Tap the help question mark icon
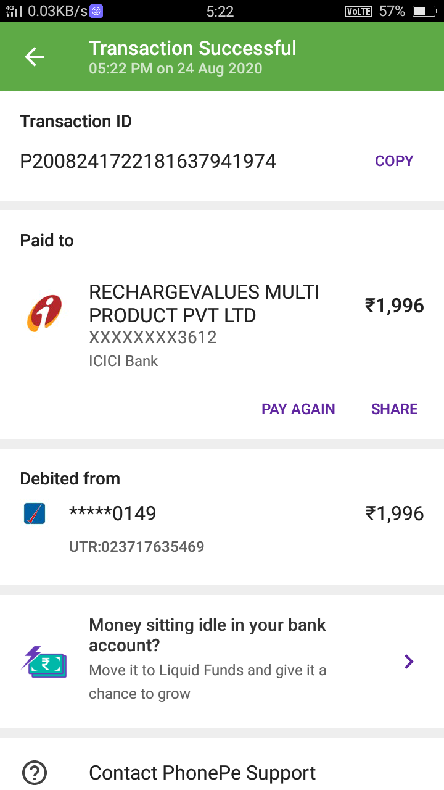This screenshot has width=444, height=790. click(x=35, y=773)
